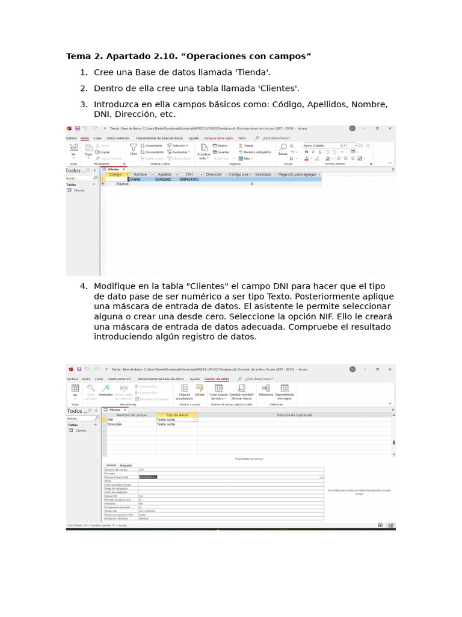Close the Clientes tab in the datasheet window

pos(124,169)
